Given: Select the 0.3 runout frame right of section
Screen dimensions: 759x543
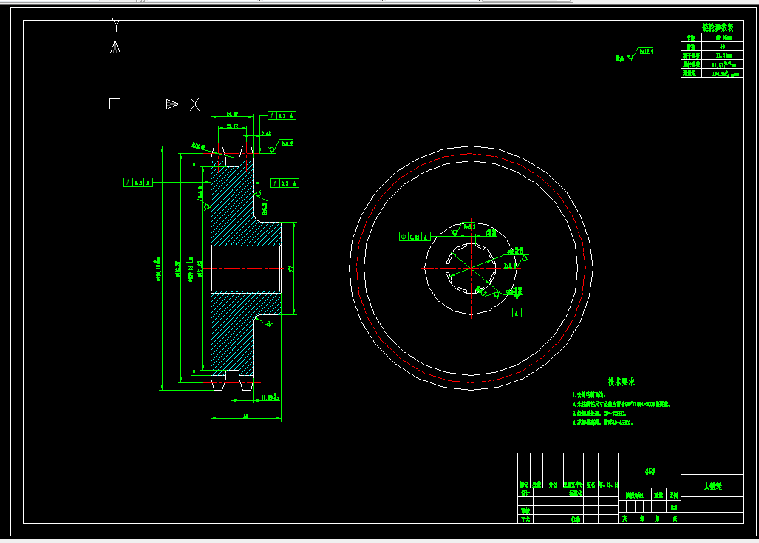Looking at the screenshot, I should point(285,183).
